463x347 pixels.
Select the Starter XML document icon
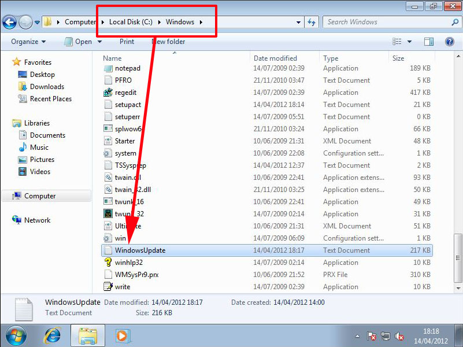coord(108,141)
